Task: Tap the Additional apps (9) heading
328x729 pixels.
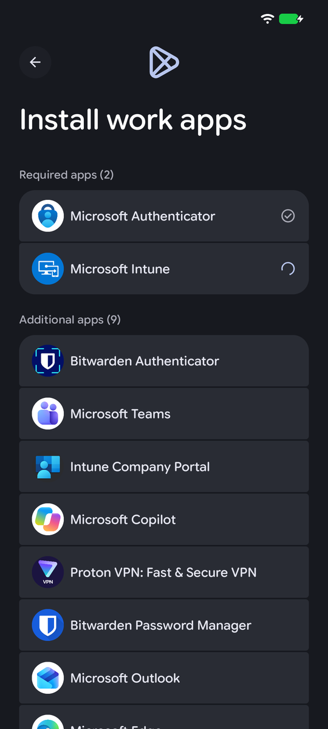Action: [x=70, y=320]
